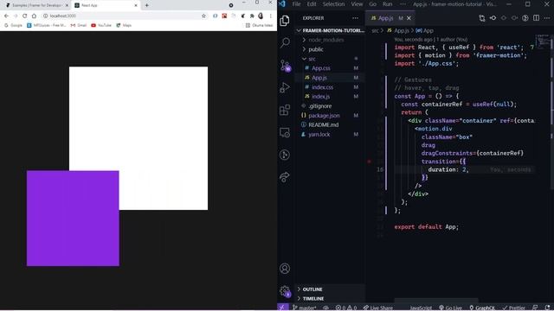Open editor More Actions ellipsis
This screenshot has height=311, width=554.
click(547, 18)
